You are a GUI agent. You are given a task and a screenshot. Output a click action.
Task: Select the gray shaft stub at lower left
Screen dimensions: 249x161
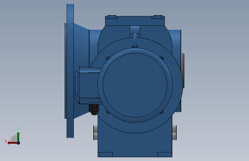coord(96,133)
